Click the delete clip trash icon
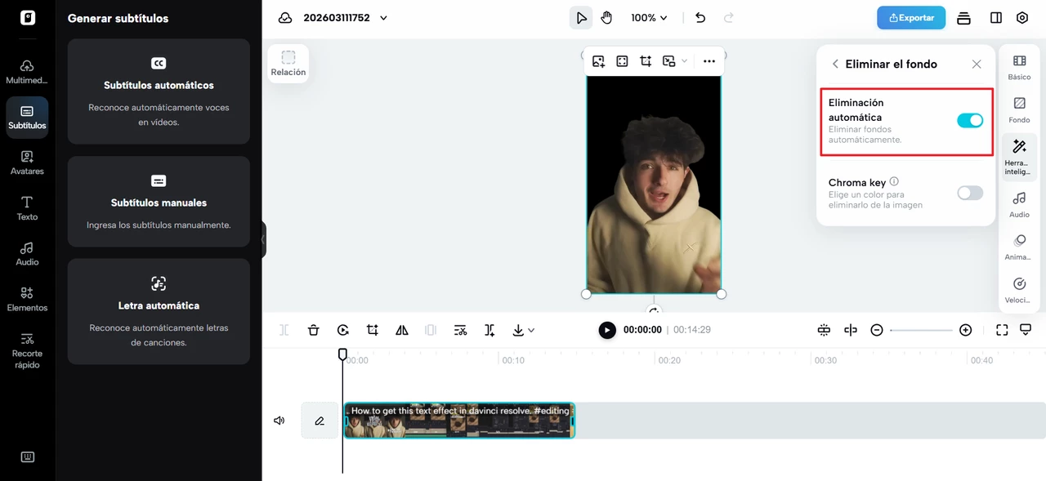Viewport: 1046px width, 481px height. [314, 330]
